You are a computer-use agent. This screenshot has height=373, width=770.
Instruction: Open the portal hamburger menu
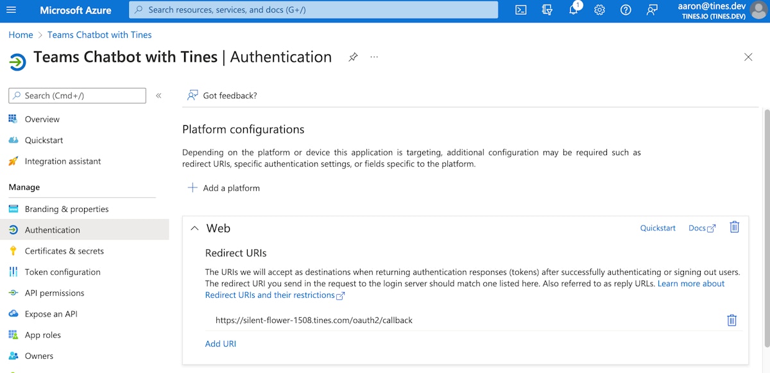(x=11, y=10)
